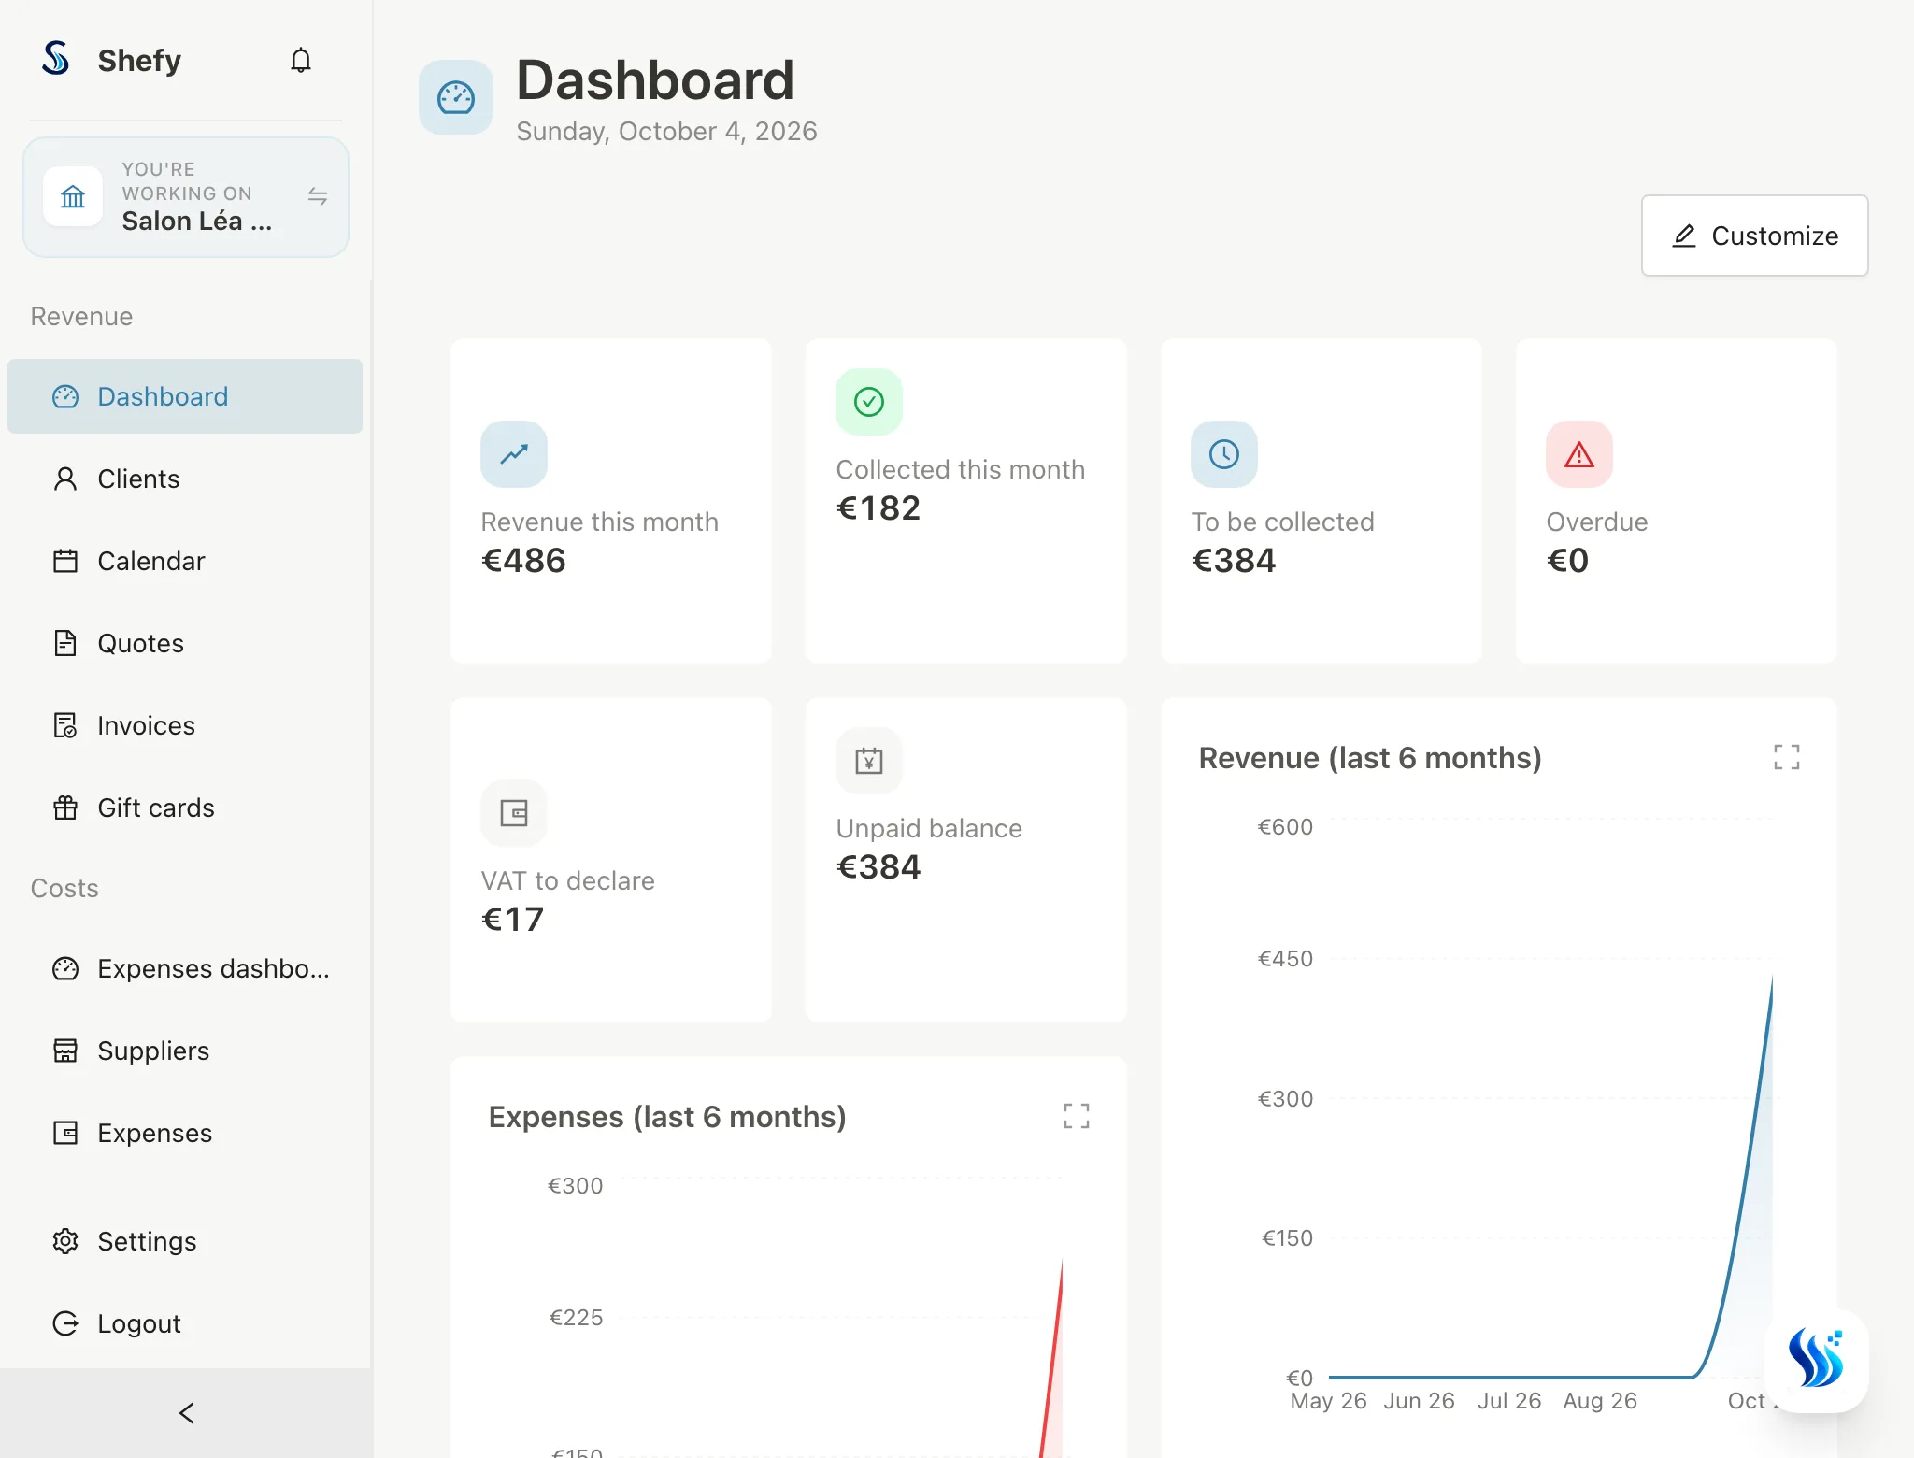
Task: Click the Collected this month checkmark icon
Action: [869, 402]
